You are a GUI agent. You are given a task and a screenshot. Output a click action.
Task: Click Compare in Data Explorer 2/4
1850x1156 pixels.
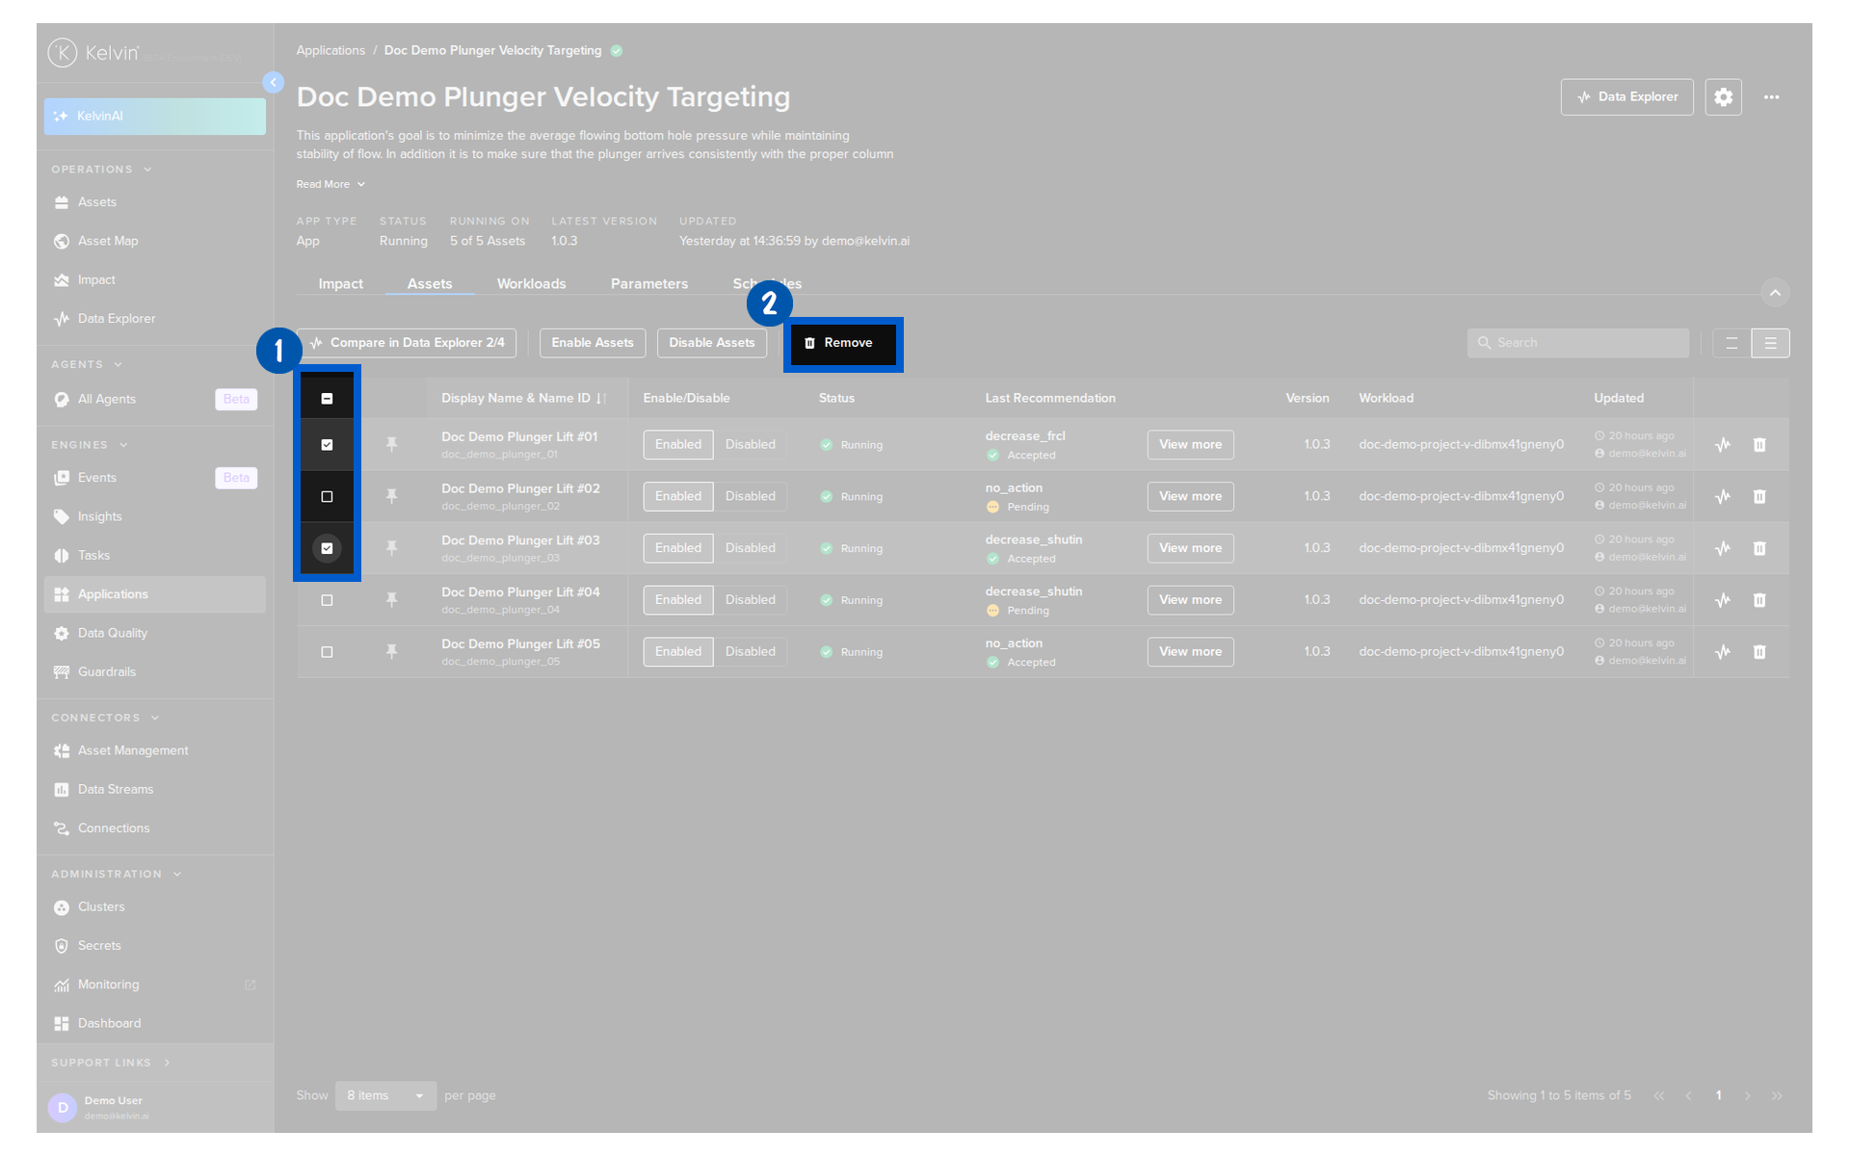point(407,343)
